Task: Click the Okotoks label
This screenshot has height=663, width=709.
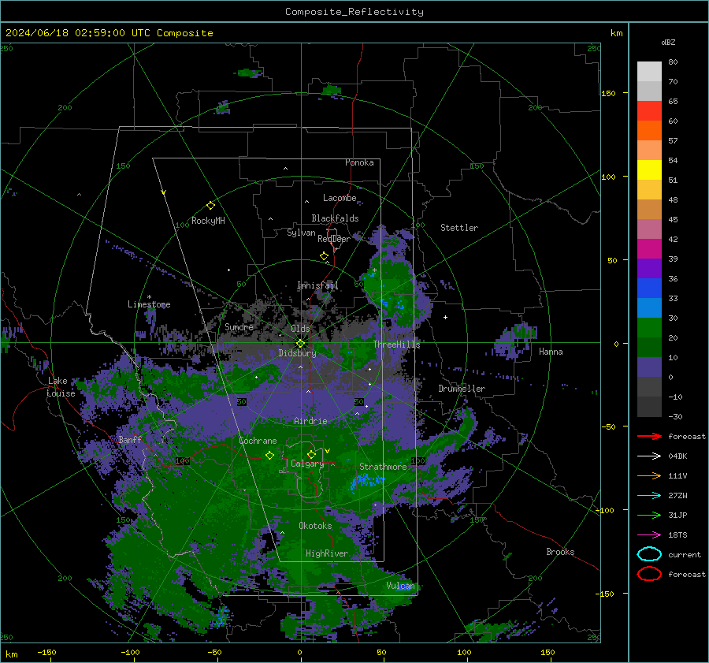Action: (x=315, y=526)
